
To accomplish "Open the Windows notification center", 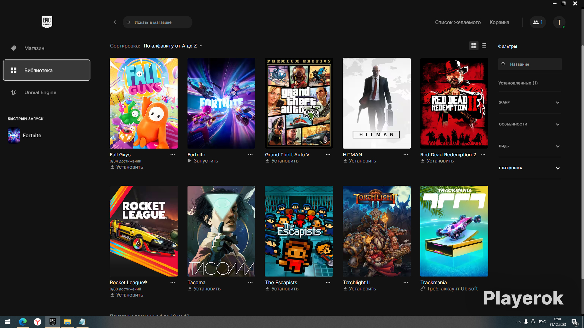I will 574,322.
